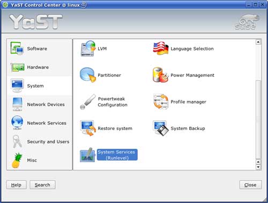Click the scrollbar up arrow at top
This screenshot has width=268, height=203.
(x=258, y=42)
